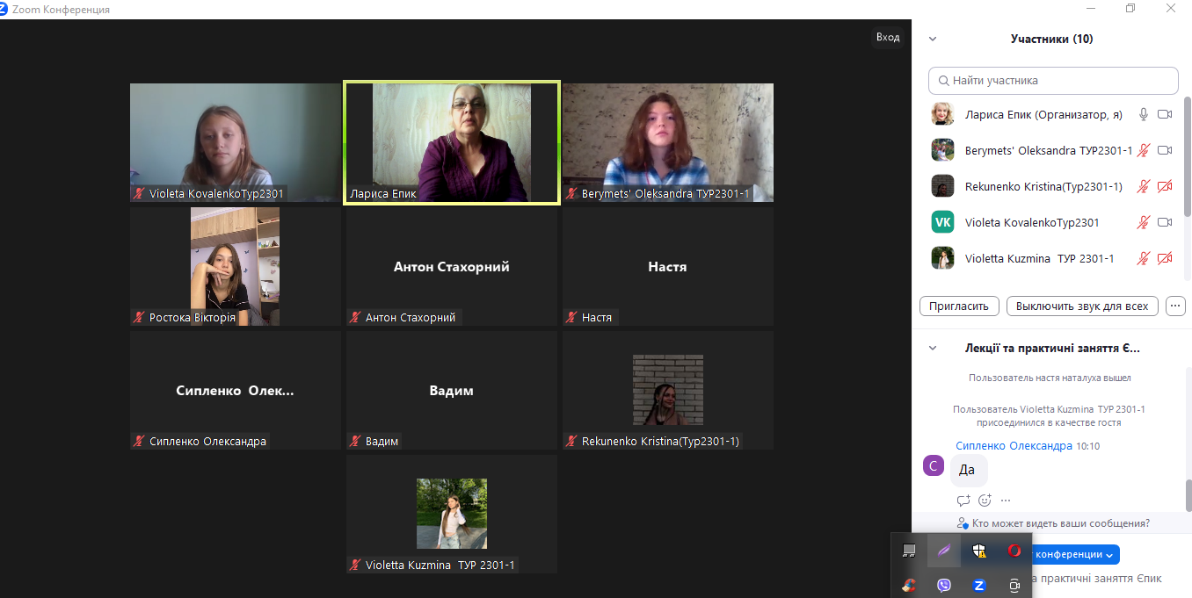Click the Opera icon in the tray popup
Image resolution: width=1192 pixels, height=598 pixels.
(1014, 551)
